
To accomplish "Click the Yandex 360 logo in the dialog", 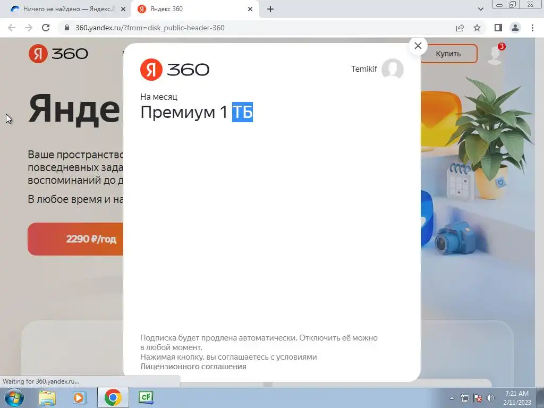I will pyautogui.click(x=174, y=70).
